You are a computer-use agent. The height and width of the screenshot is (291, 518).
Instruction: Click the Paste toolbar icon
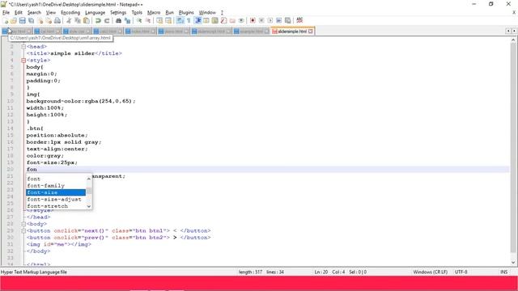[87, 20]
